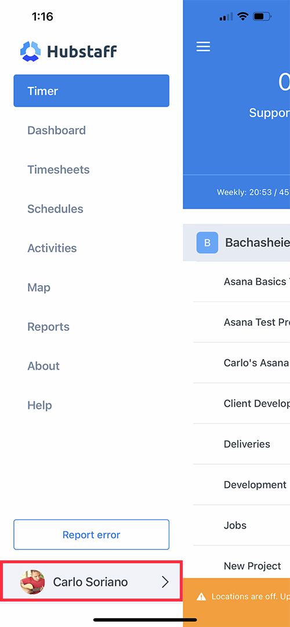Tap the Bachasheie organization header
Viewport: 290px width, 627px height.
[237, 243]
